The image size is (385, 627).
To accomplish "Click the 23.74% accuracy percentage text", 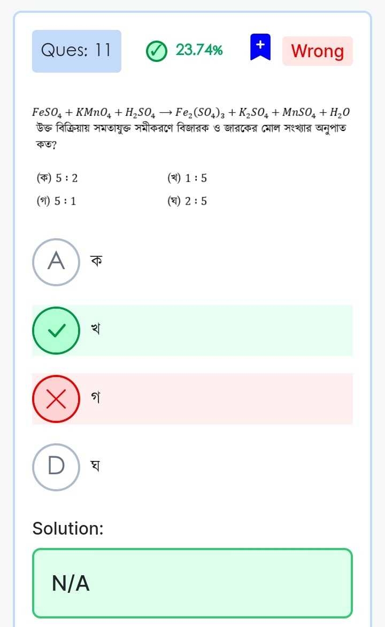I will tap(199, 51).
